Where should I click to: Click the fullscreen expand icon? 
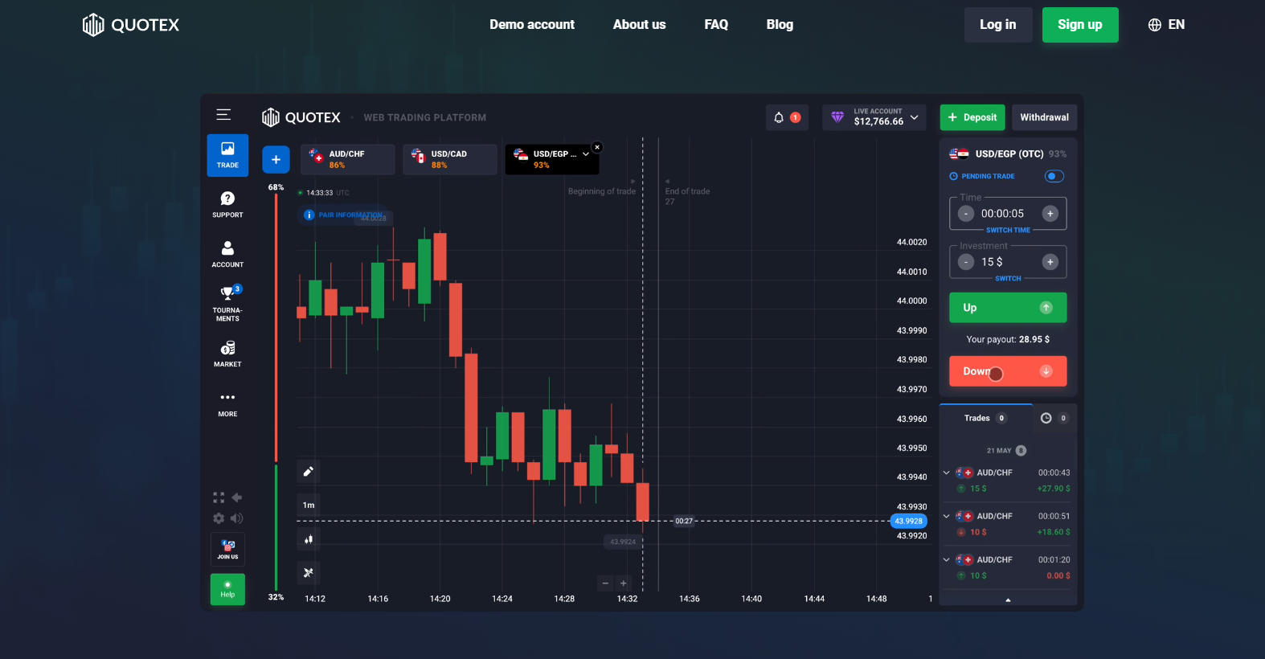click(219, 497)
